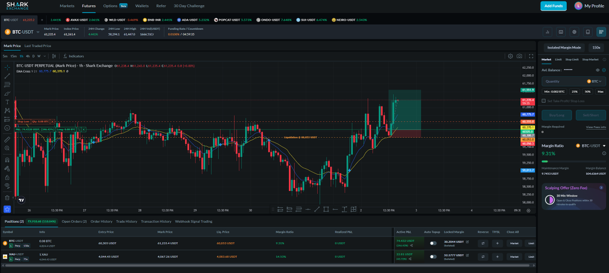Activate the zoom in tool

(x=7, y=148)
